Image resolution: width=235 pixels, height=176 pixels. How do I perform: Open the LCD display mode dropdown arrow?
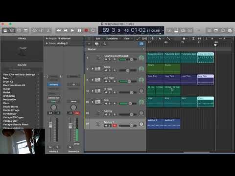(163, 30)
